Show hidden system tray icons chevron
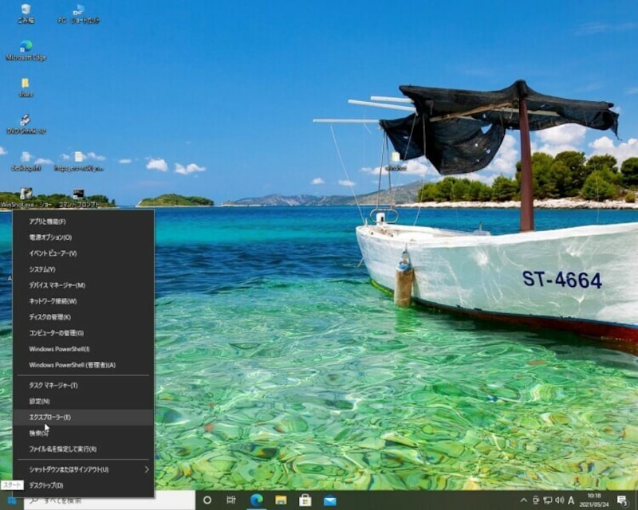Image resolution: width=638 pixels, height=510 pixels. pos(523,500)
